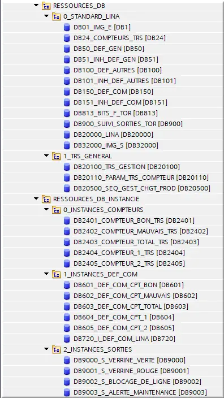This screenshot has height=398, width=224.
Task: Select the 2_INSTANCES_SORTIES folder label
Action: point(97,349)
